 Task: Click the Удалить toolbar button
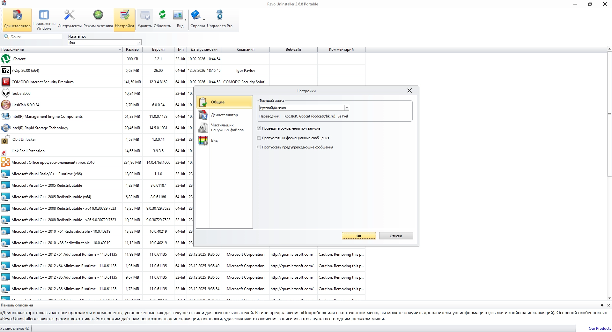click(x=145, y=20)
